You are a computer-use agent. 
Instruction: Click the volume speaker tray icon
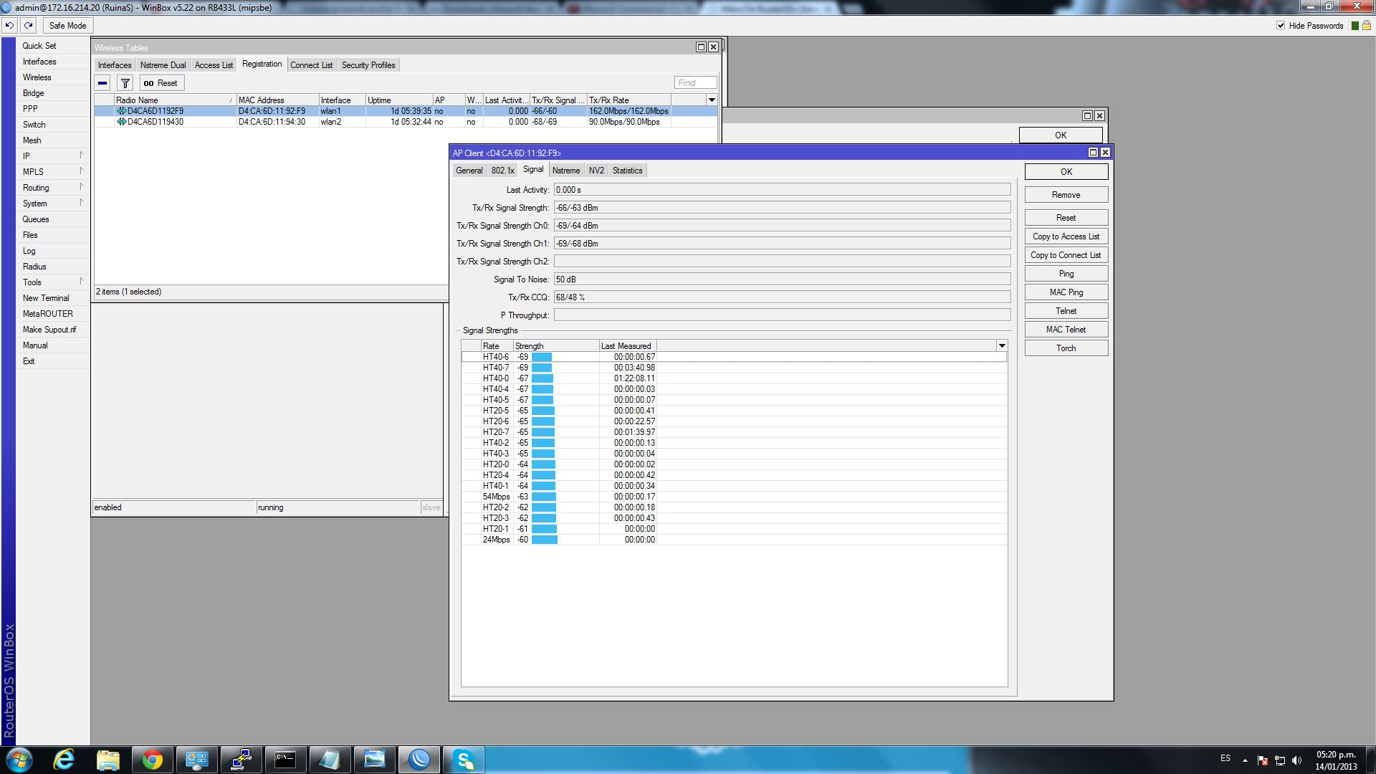pyautogui.click(x=1296, y=760)
